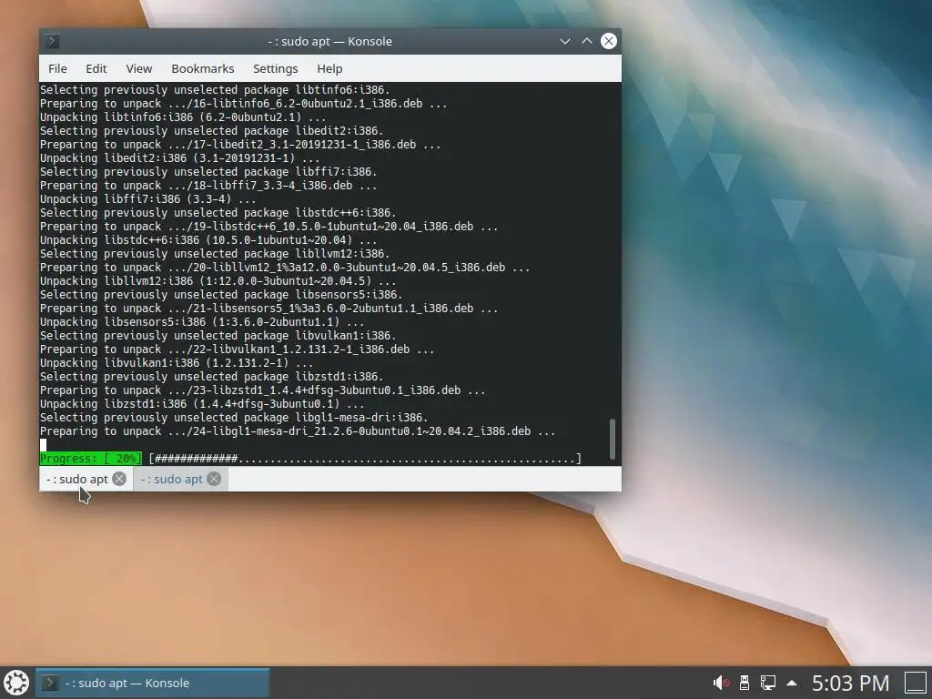Click 'Selecting previously unselected package libzstd1:i386'
This screenshot has width=932, height=699.
point(211,377)
